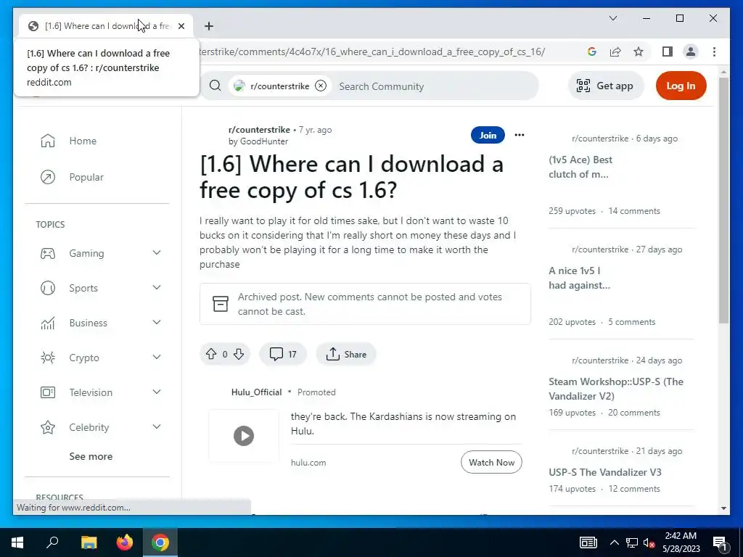Image resolution: width=743 pixels, height=557 pixels.
Task: Open Chrome three-dot menu
Action: [x=714, y=51]
